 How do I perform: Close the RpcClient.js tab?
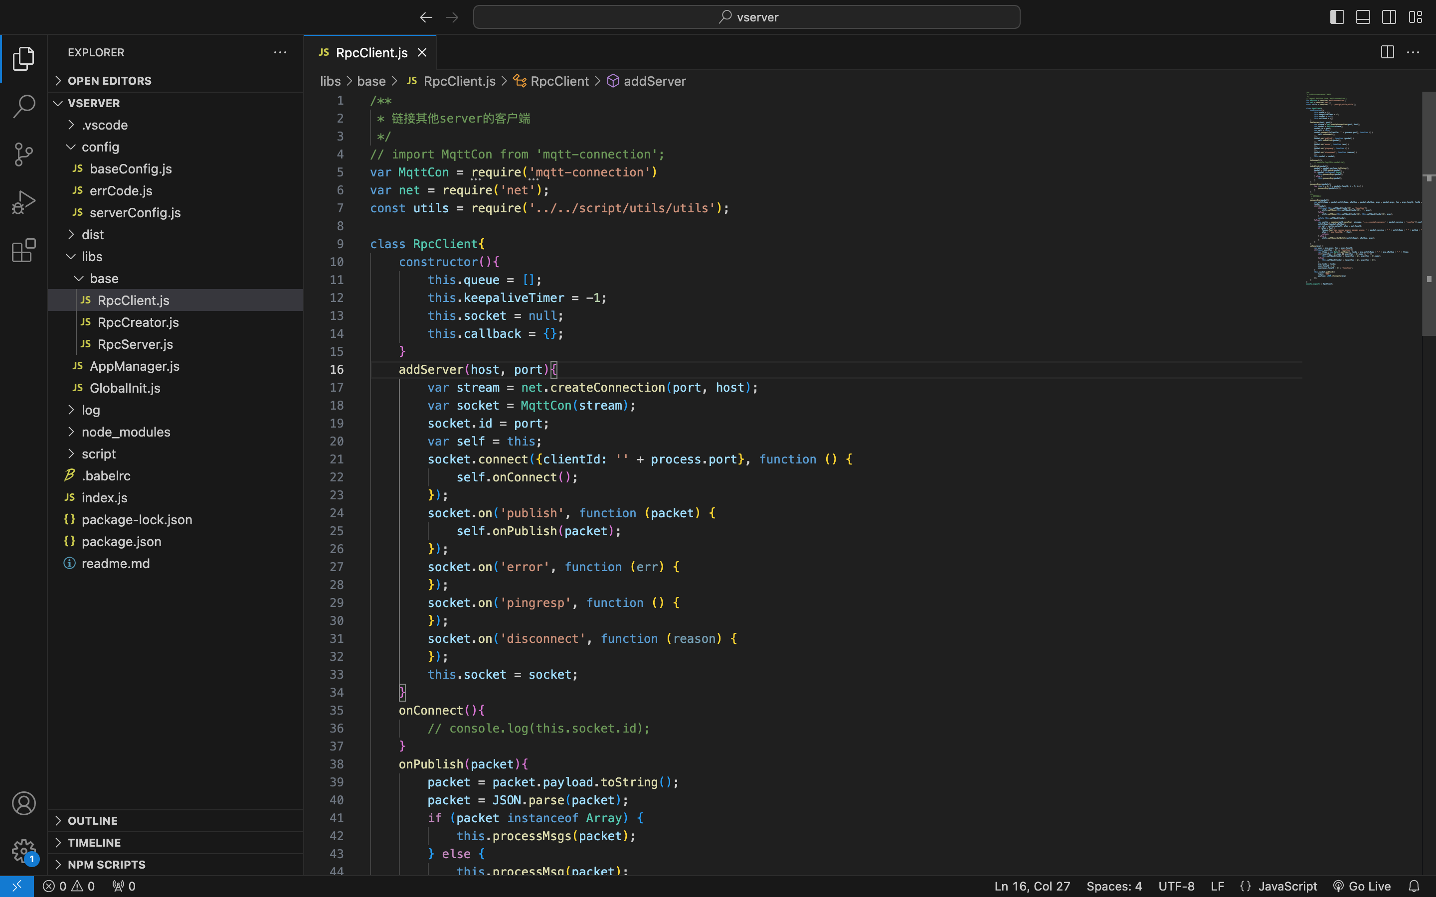click(422, 52)
